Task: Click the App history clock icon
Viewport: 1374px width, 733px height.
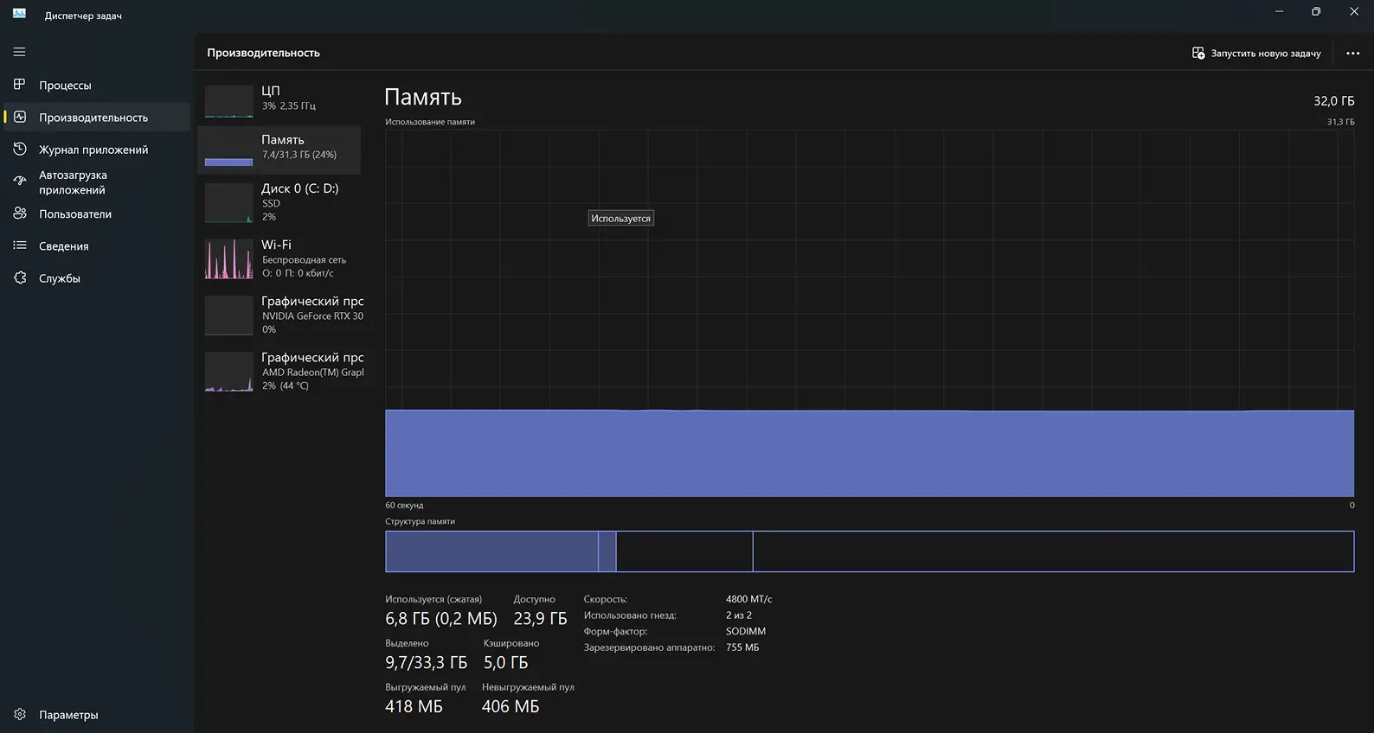Action: [x=20, y=150]
